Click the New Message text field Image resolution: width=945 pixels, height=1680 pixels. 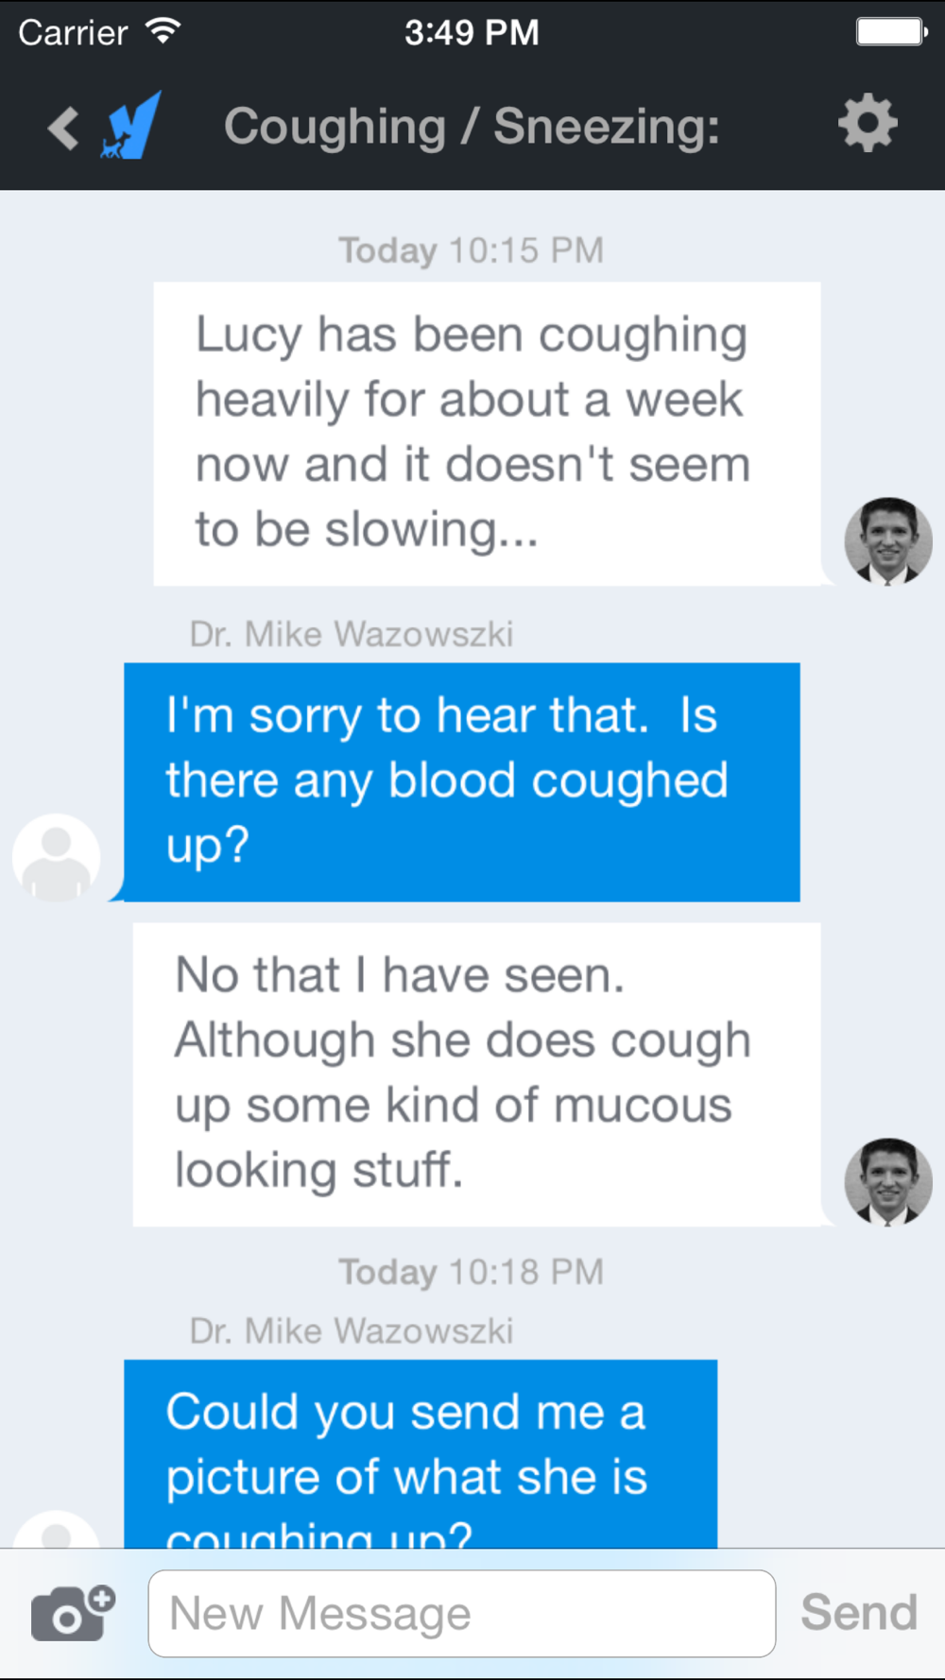coord(462,1613)
